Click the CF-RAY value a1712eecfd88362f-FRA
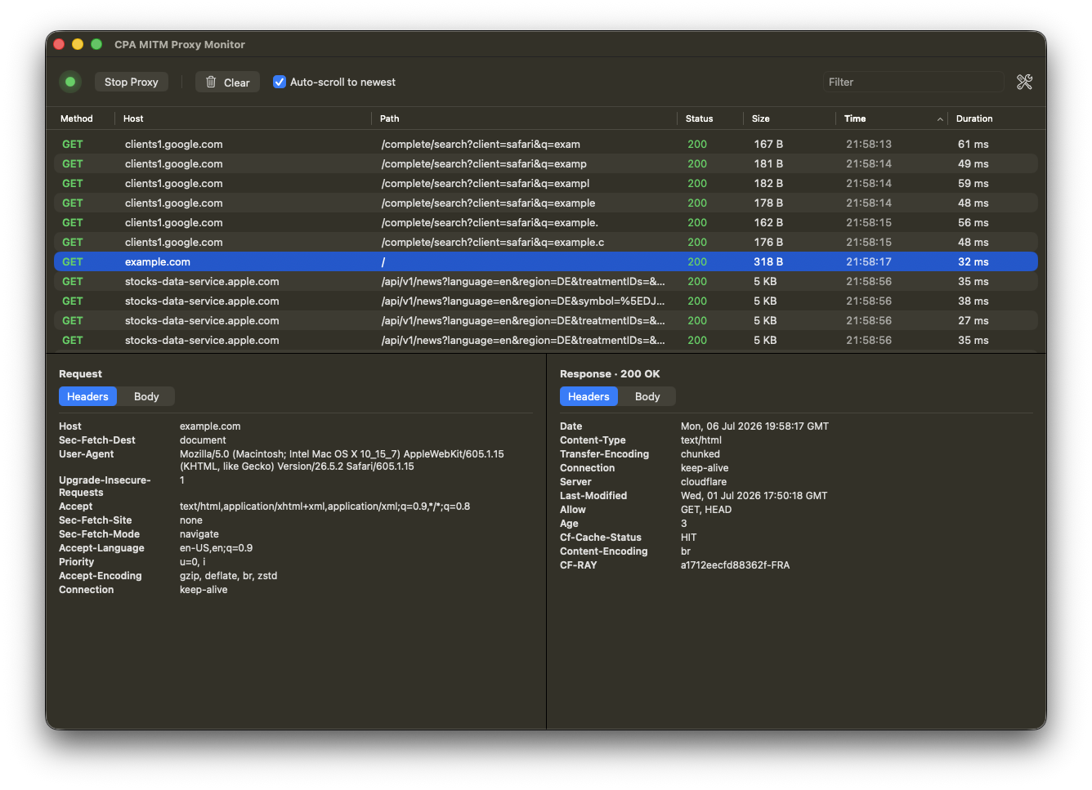Screen dimensions: 1092x790 pos(735,565)
